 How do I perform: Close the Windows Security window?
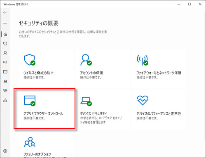200,4
